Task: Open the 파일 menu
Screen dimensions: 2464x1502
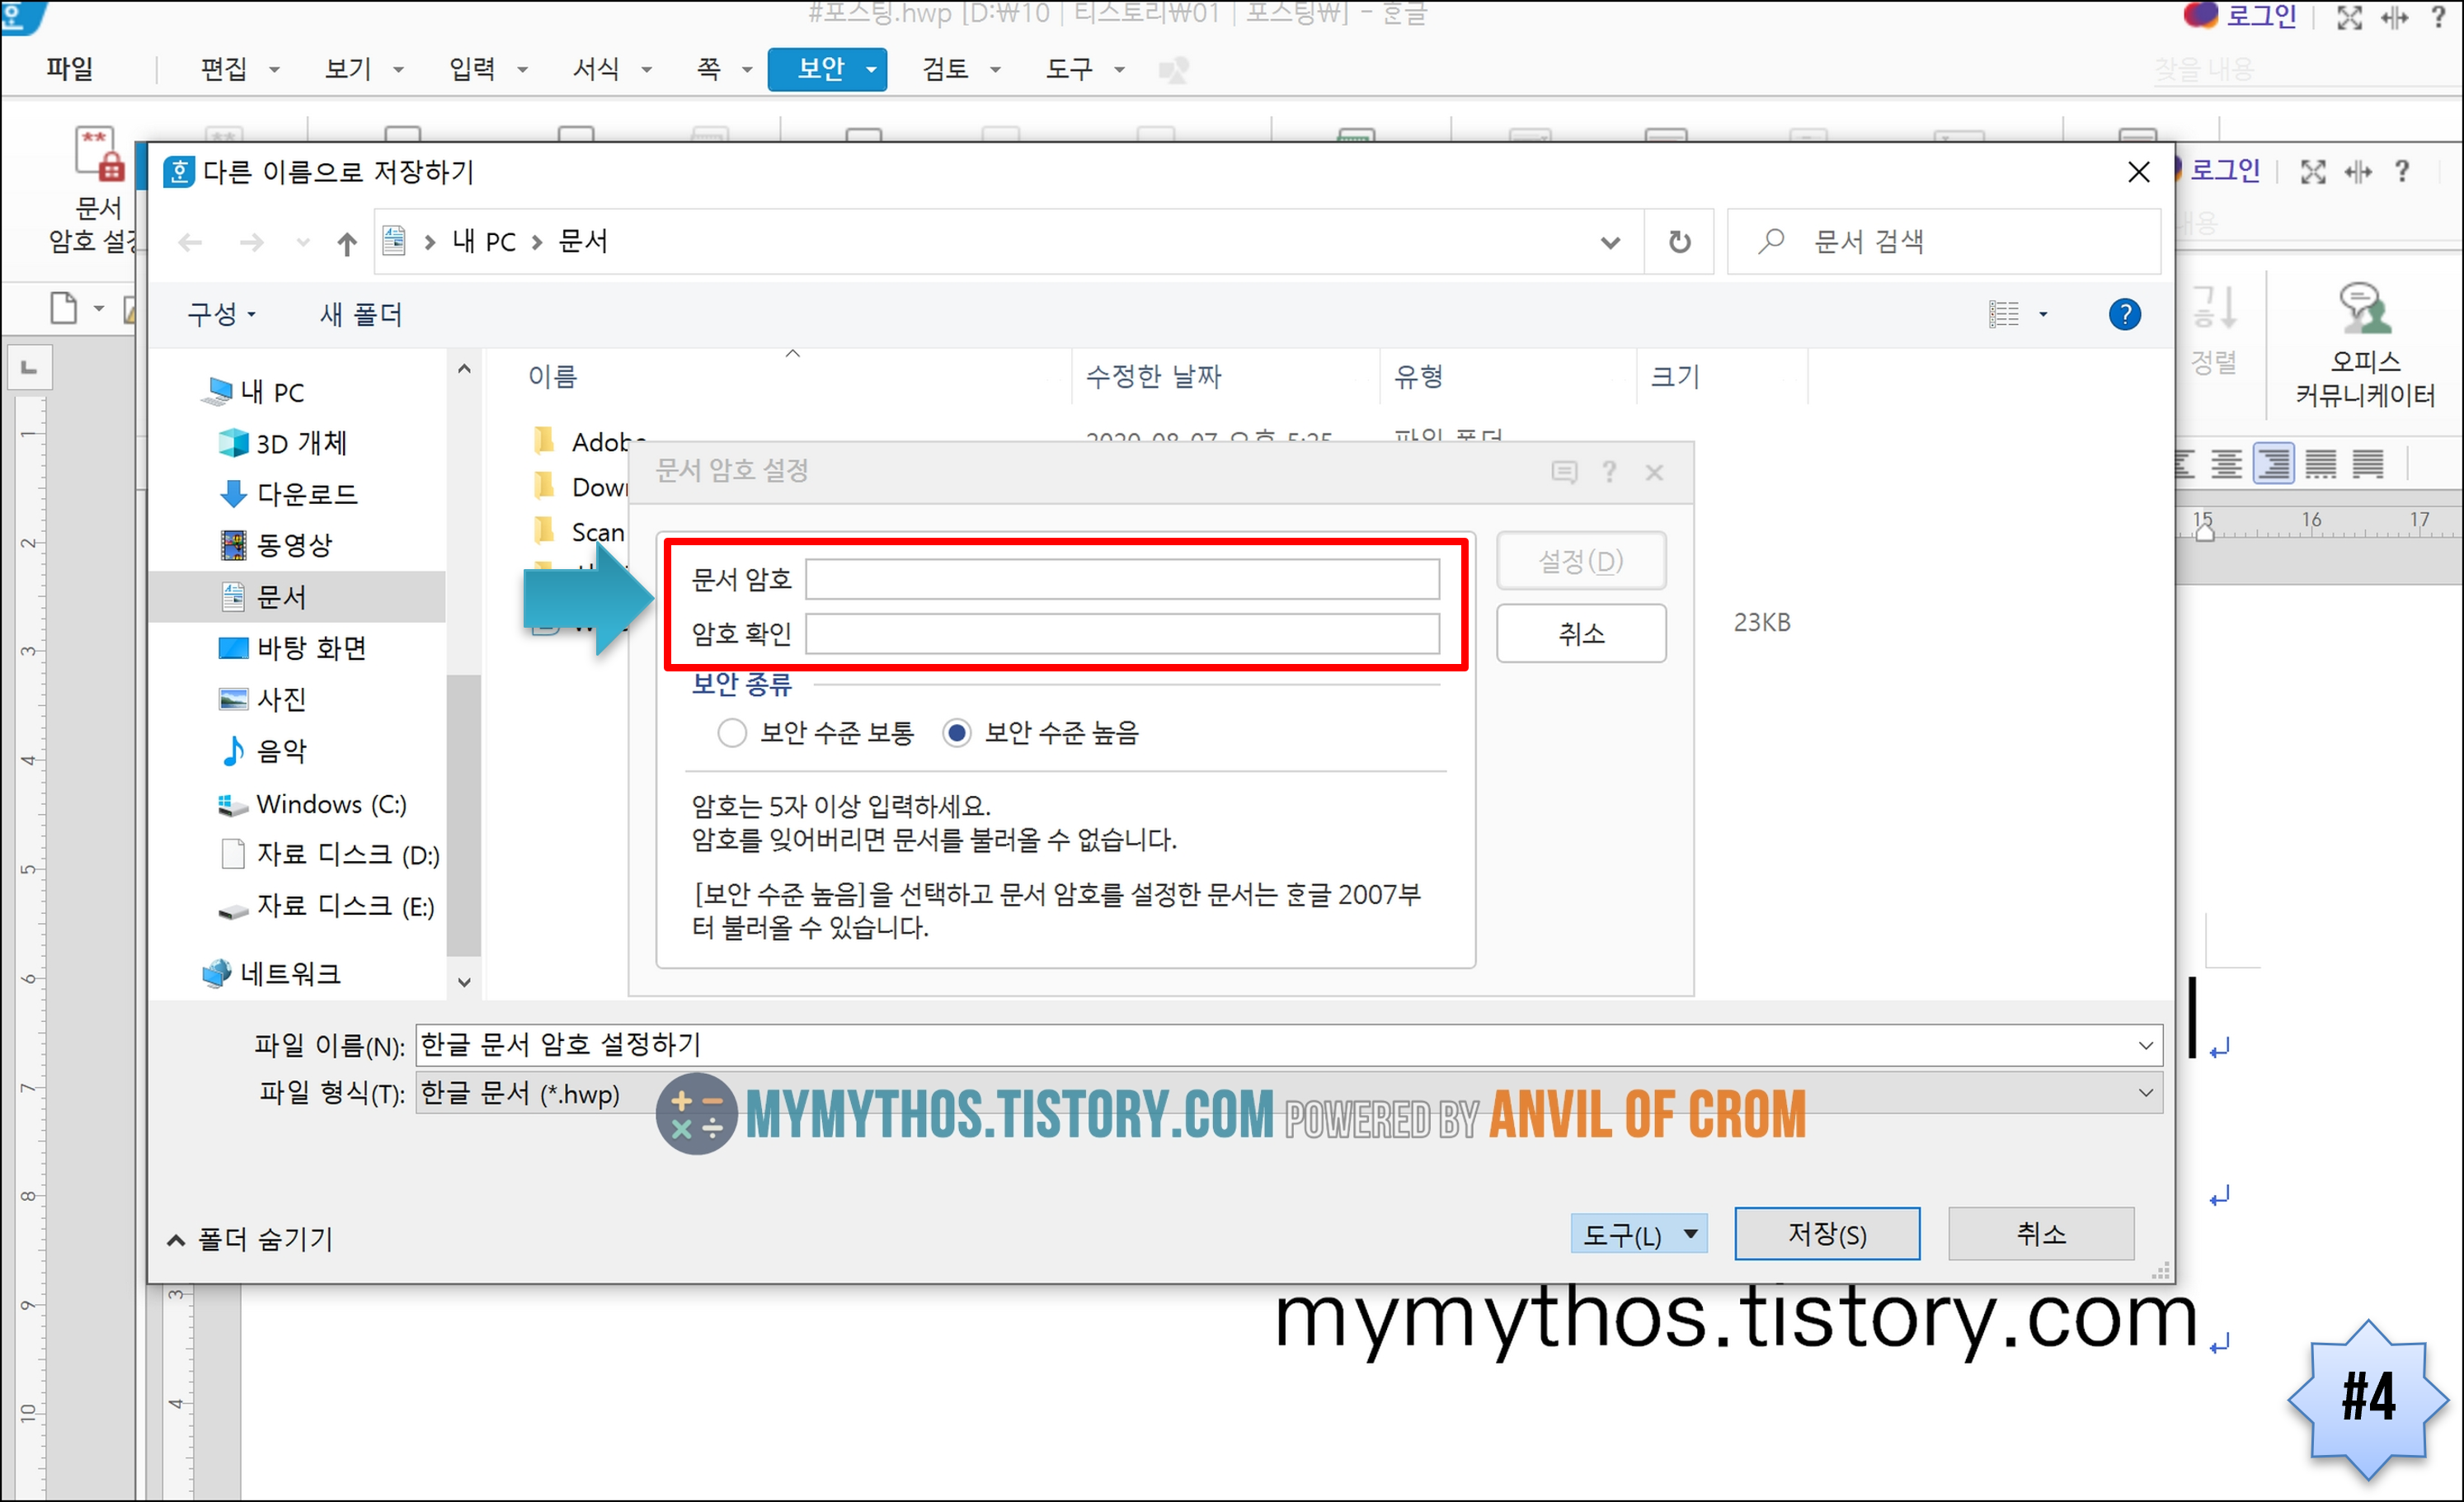Action: point(69,69)
